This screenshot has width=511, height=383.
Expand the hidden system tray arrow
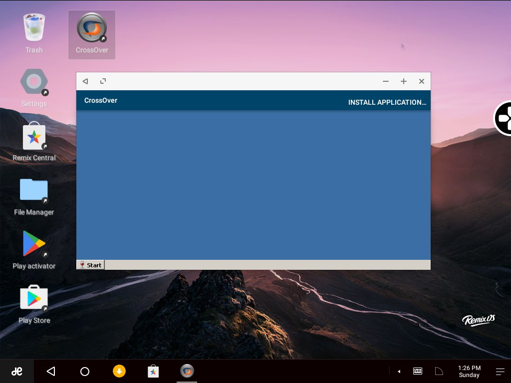[x=399, y=371]
